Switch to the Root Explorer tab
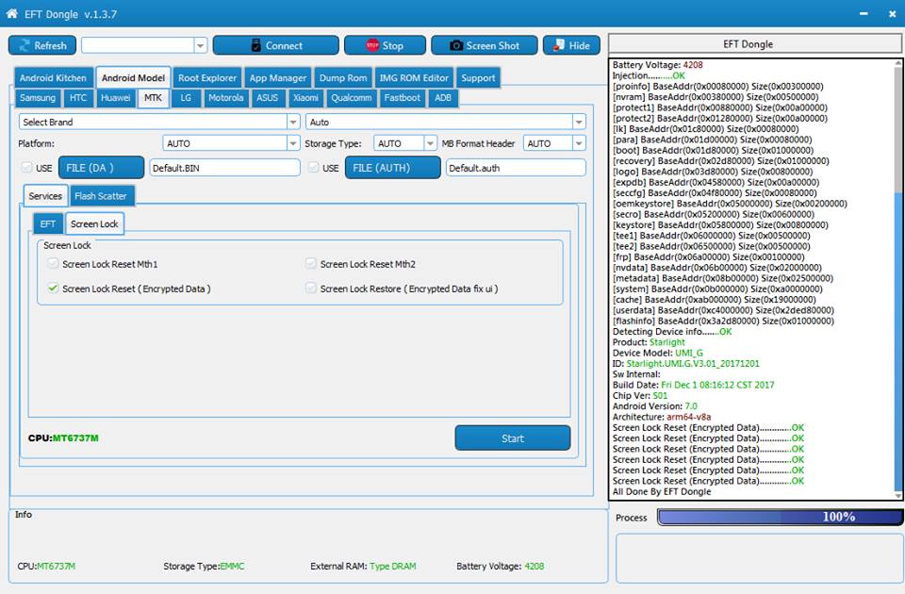 click(x=207, y=78)
